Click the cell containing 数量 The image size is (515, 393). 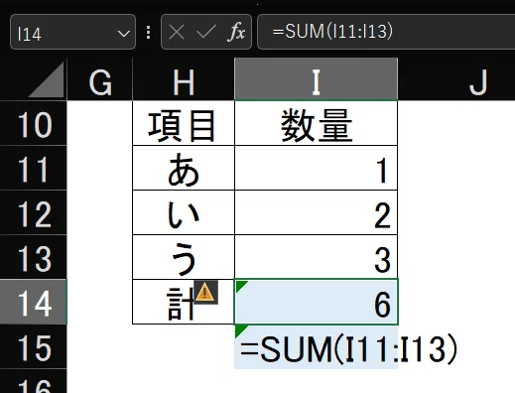pos(317,123)
